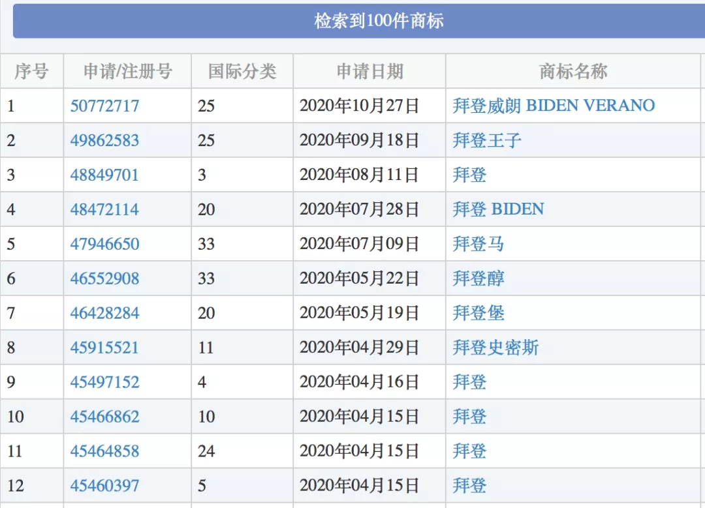The width and height of the screenshot is (705, 508).
Task: Open registration number 45466862
Action: (x=104, y=417)
